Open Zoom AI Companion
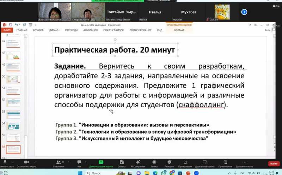 click(138, 162)
